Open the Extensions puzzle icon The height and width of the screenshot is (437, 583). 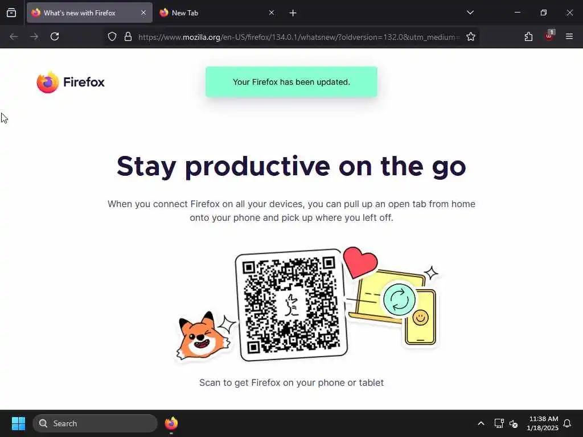point(528,36)
